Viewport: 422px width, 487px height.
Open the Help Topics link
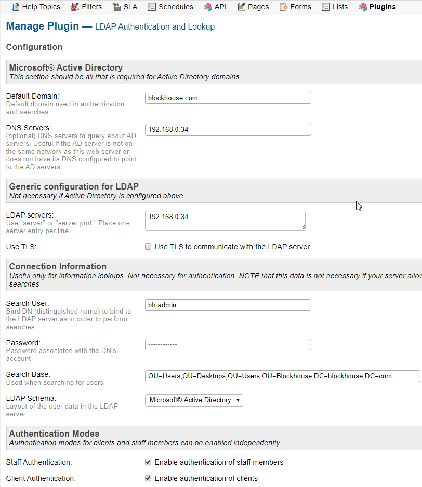(41, 7)
